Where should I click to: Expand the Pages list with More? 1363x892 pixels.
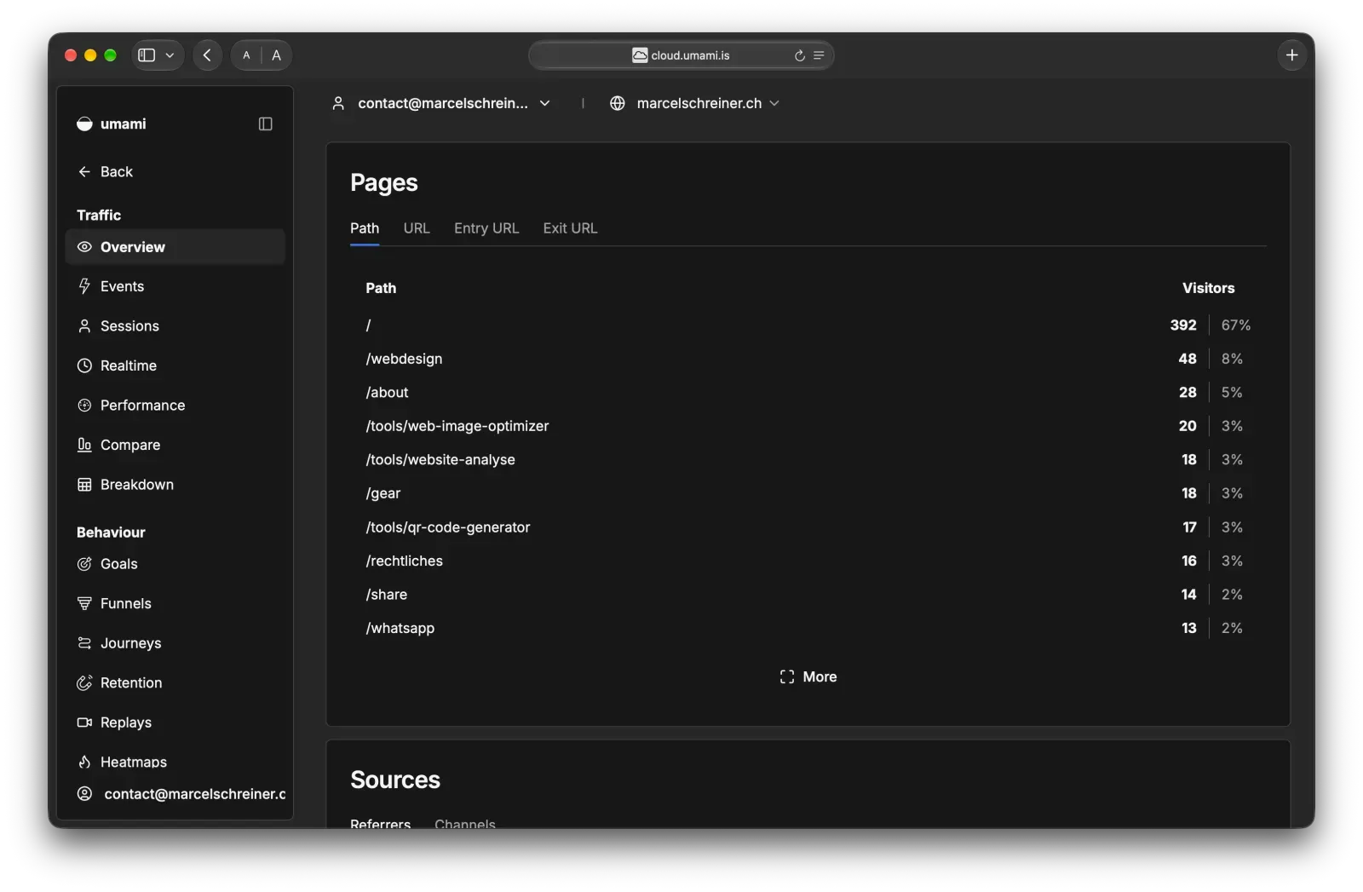[x=808, y=676]
